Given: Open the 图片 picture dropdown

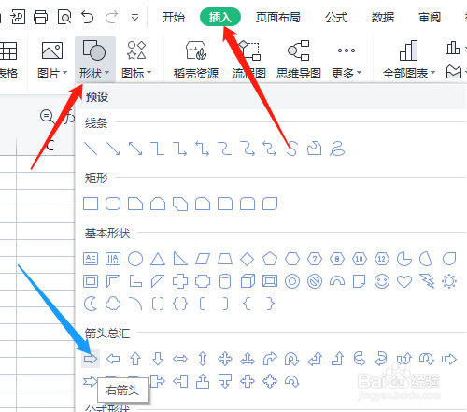Looking at the screenshot, I should pos(52,60).
